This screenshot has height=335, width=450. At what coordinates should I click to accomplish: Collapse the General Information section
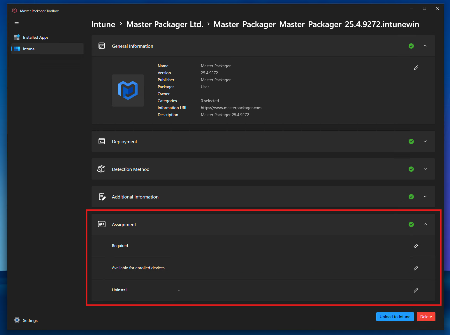tap(425, 46)
